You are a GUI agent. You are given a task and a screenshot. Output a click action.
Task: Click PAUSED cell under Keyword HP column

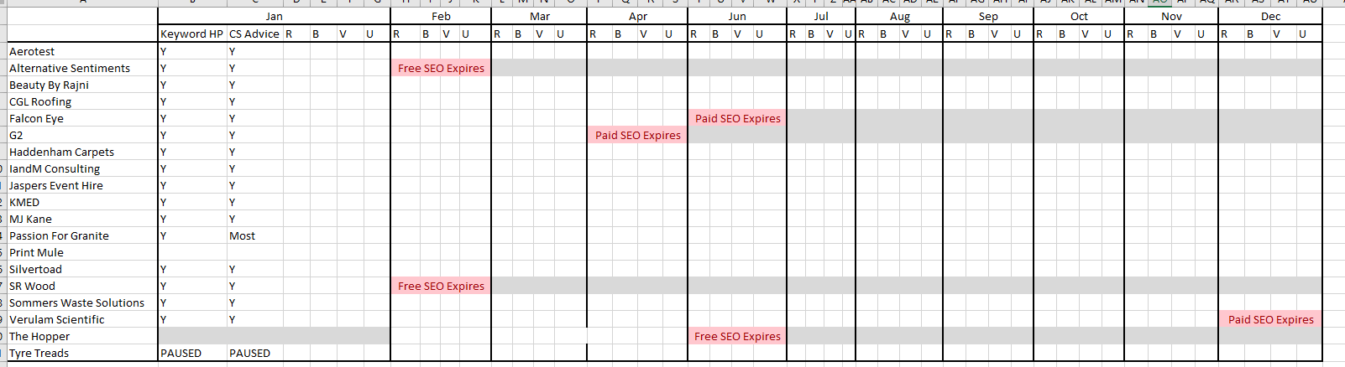[181, 353]
